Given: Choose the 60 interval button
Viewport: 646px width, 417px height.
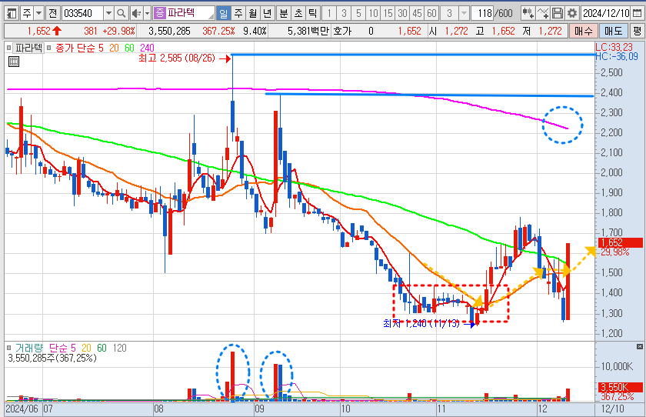Looking at the screenshot, I should [x=431, y=14].
